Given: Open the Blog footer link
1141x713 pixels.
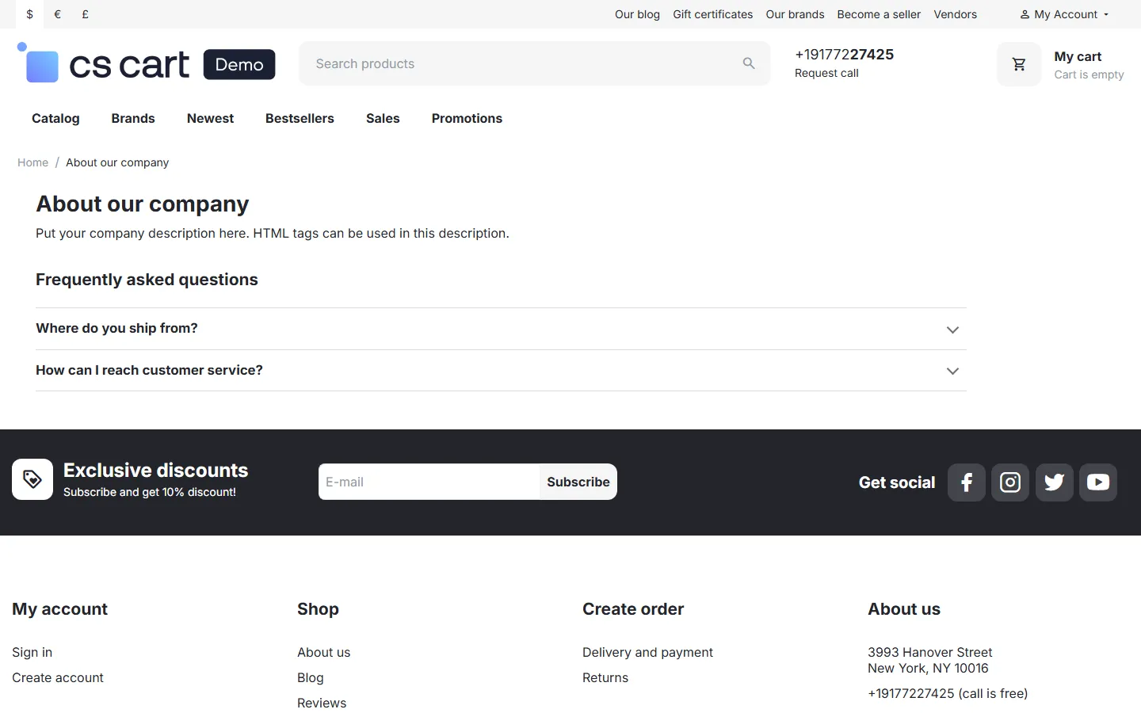Looking at the screenshot, I should point(311,677).
